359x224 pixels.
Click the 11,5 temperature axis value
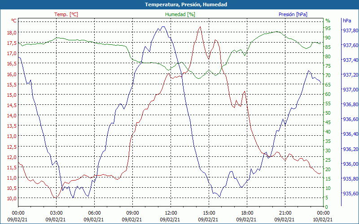[x=12, y=167]
